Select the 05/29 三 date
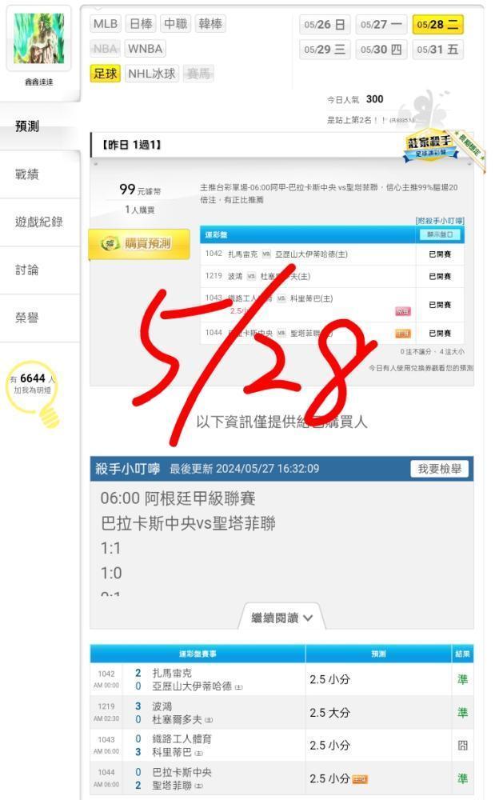499x800 pixels. 325,50
